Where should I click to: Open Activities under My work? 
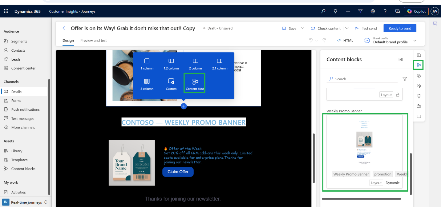[18, 192]
